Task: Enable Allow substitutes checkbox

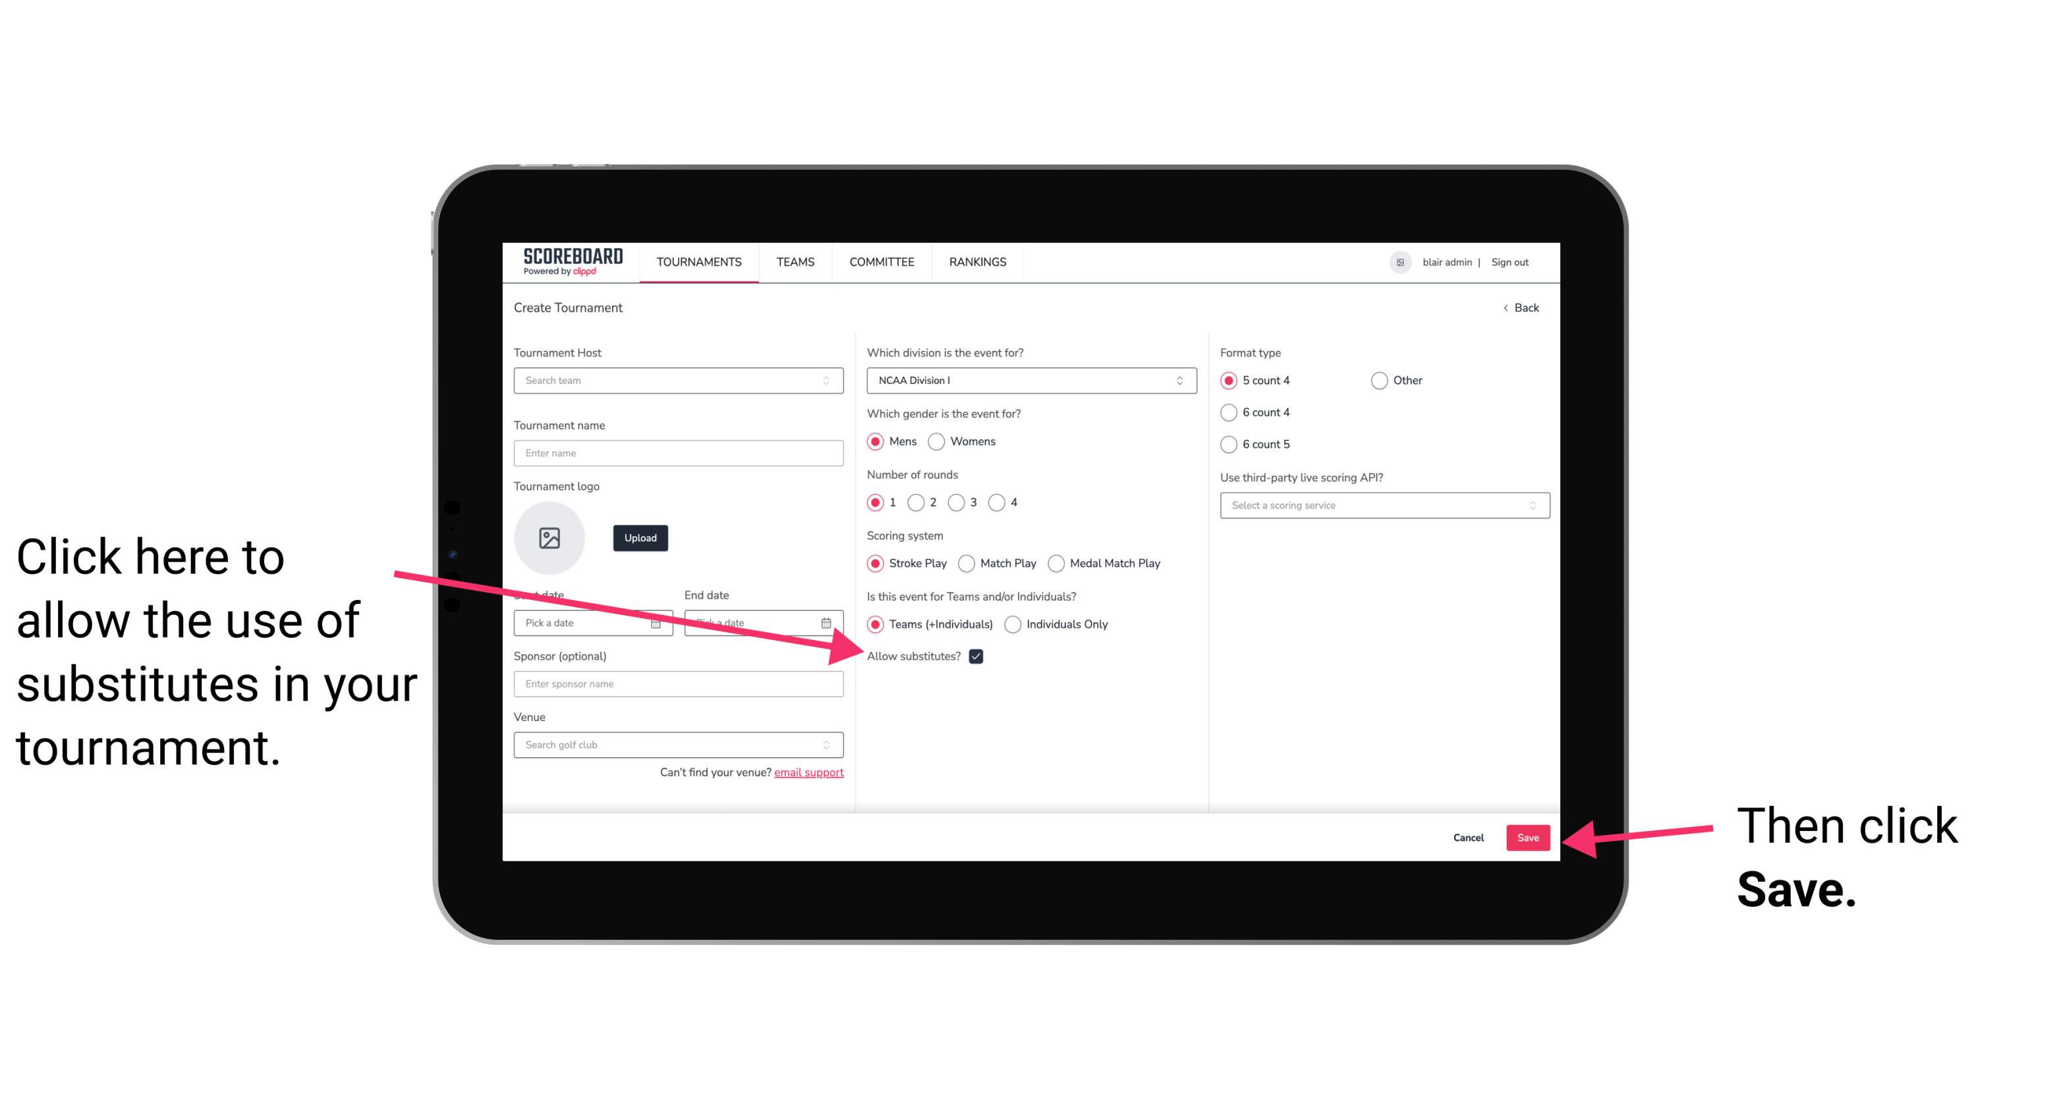Action: click(980, 656)
